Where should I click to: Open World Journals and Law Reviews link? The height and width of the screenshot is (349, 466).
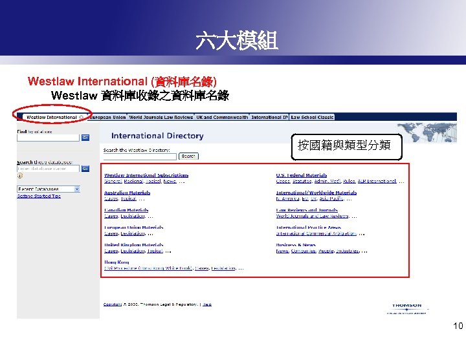(x=312, y=216)
